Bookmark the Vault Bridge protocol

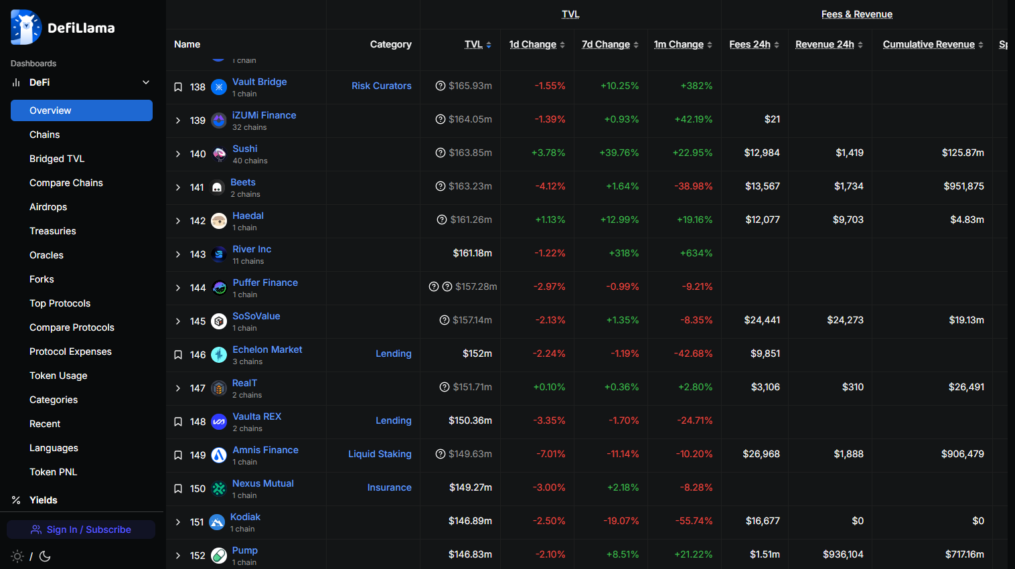(x=178, y=87)
